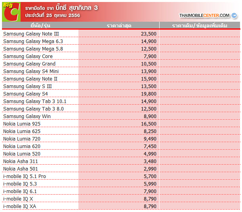This screenshot has height=212, width=242.
Task: Select the Nokia Asha 311 name
Action: (21, 161)
